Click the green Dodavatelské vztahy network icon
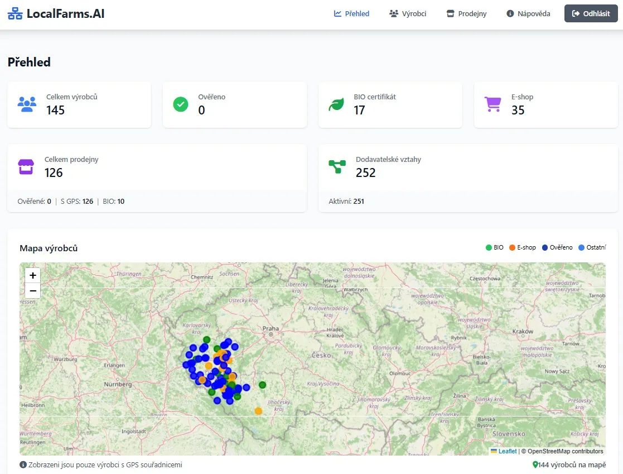Viewport: 623px width, 474px height. [337, 166]
